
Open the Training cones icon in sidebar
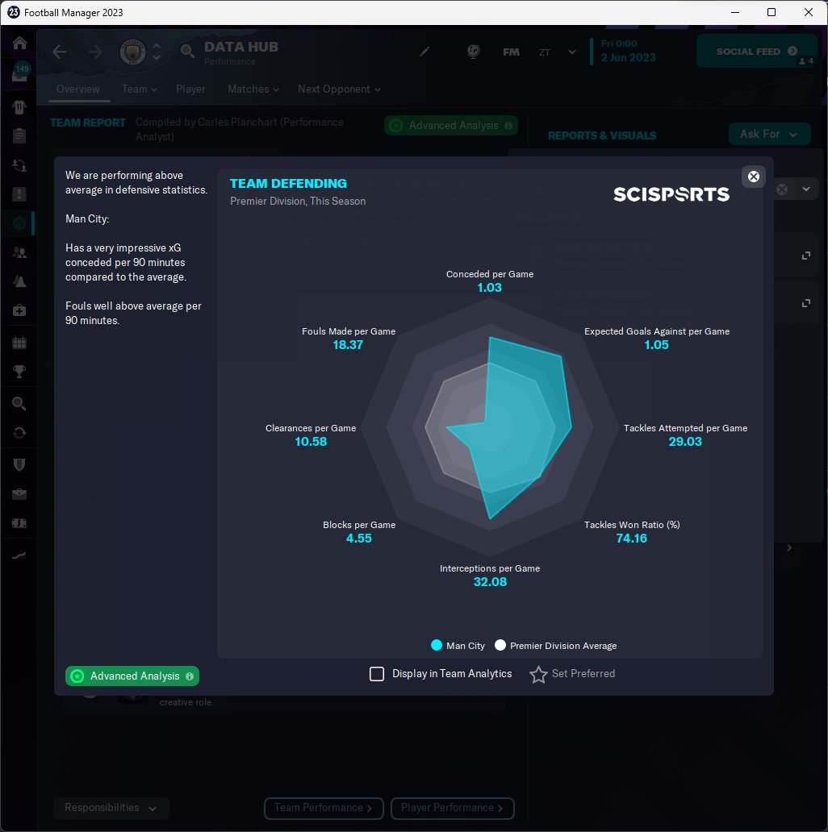coord(19,281)
